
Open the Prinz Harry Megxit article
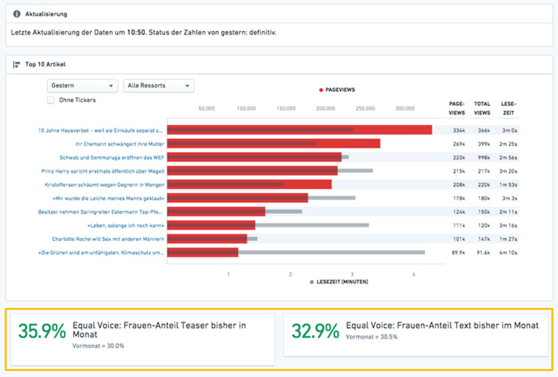pos(103,171)
